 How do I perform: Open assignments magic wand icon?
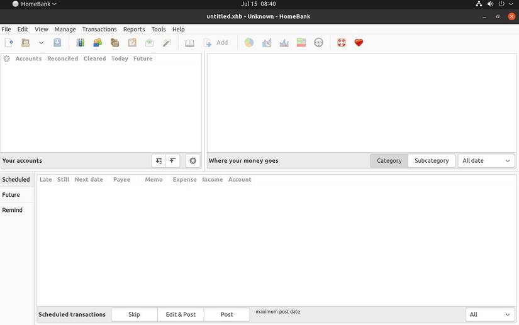[167, 43]
